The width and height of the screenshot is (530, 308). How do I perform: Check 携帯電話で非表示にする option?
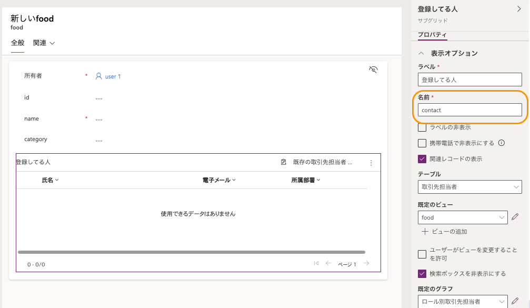click(x=422, y=143)
